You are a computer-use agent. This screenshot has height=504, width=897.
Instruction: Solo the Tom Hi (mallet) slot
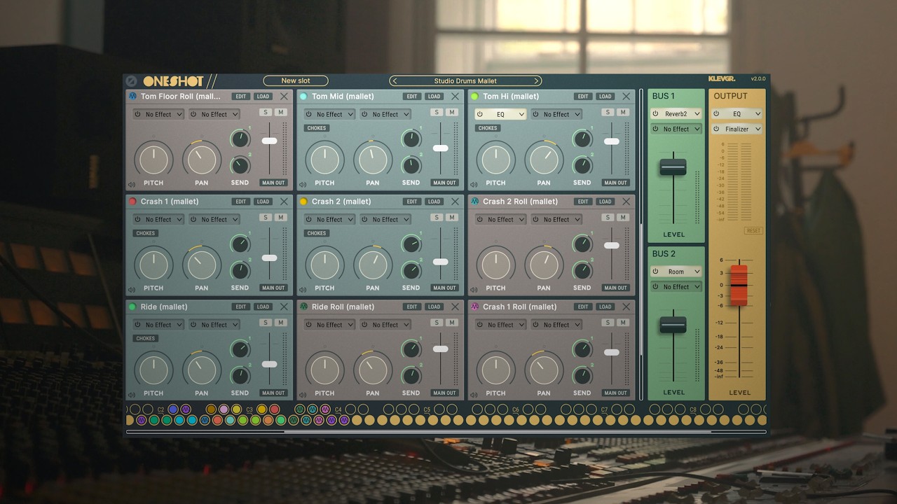[607, 112]
